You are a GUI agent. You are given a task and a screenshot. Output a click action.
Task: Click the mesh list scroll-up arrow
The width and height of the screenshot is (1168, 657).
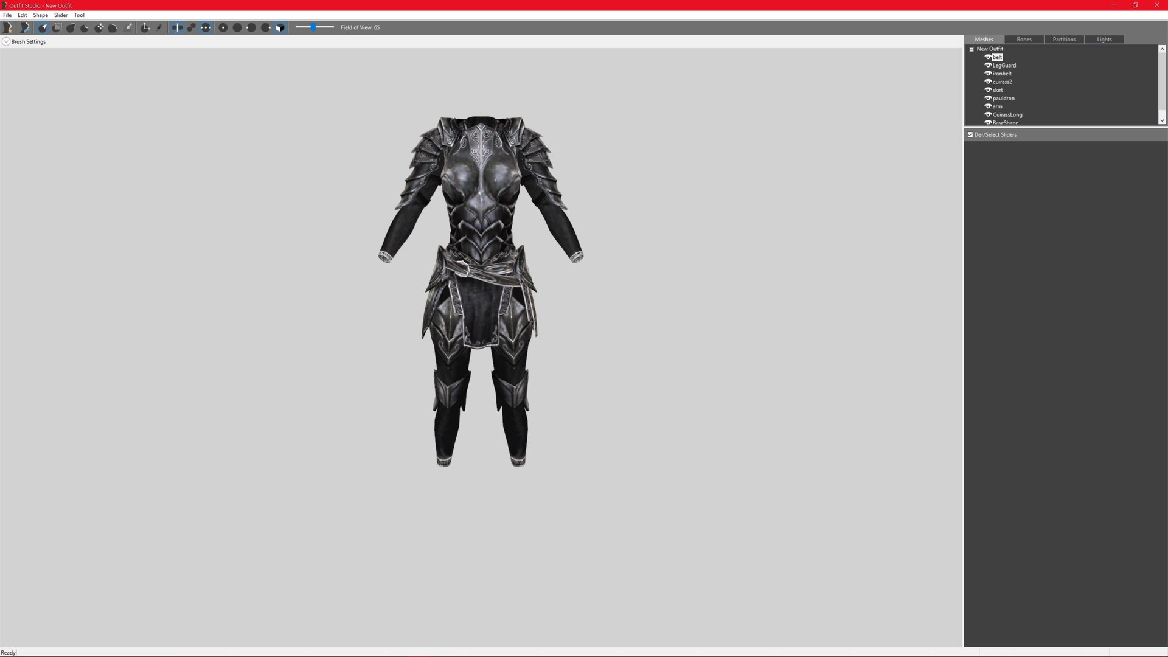[1162, 49]
